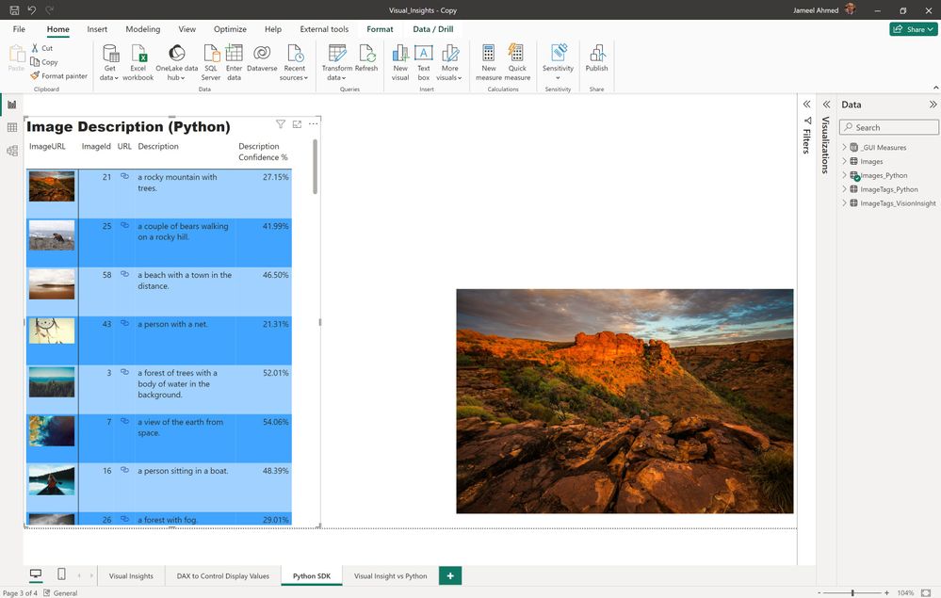Click the Share button

[x=913, y=29]
